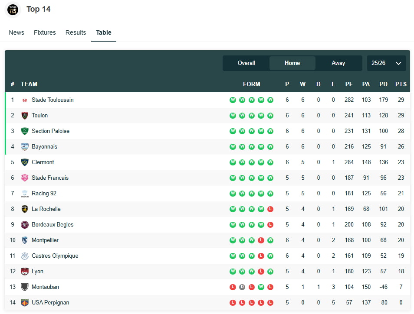414x314 pixels.
Task: Open the Fixtures tab
Action: click(45, 32)
